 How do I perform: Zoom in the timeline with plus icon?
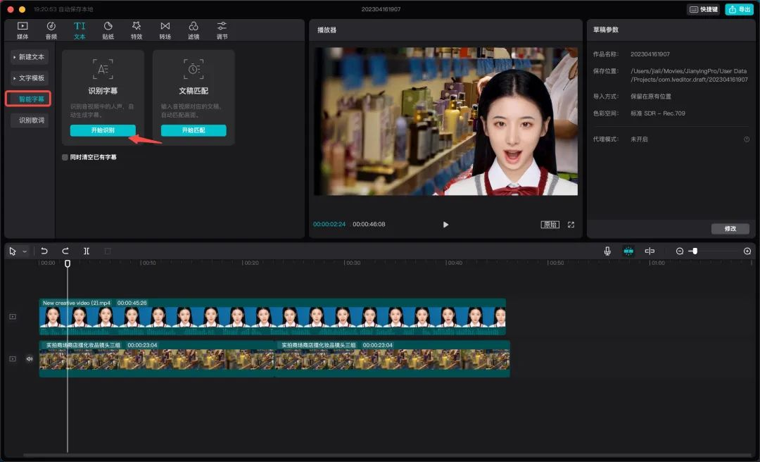pyautogui.click(x=747, y=251)
